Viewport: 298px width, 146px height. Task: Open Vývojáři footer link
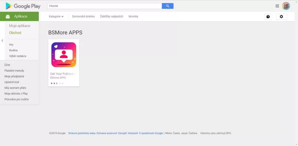pos(123,133)
